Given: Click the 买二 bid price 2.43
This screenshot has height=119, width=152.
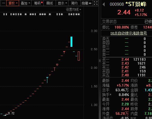Looking at the screenshot, I should 125,63.
